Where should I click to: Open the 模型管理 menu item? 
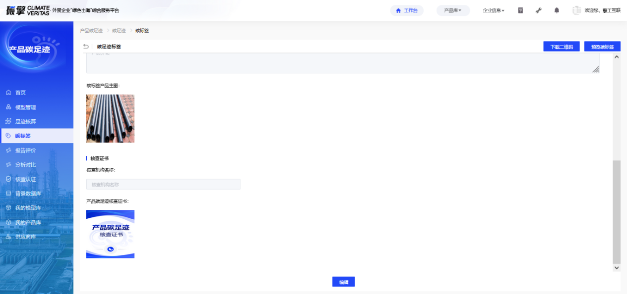(x=25, y=107)
